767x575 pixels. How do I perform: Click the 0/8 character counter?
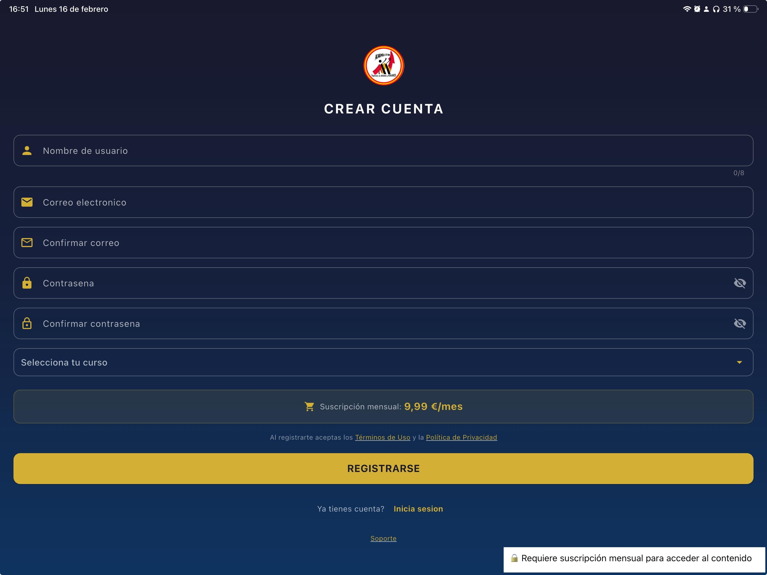739,173
